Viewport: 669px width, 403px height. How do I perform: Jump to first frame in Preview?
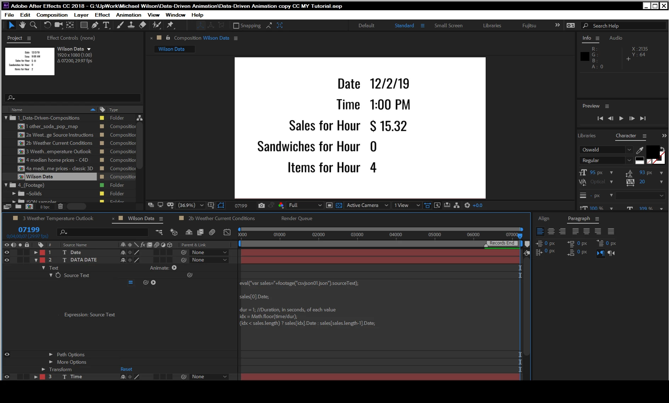click(x=600, y=118)
